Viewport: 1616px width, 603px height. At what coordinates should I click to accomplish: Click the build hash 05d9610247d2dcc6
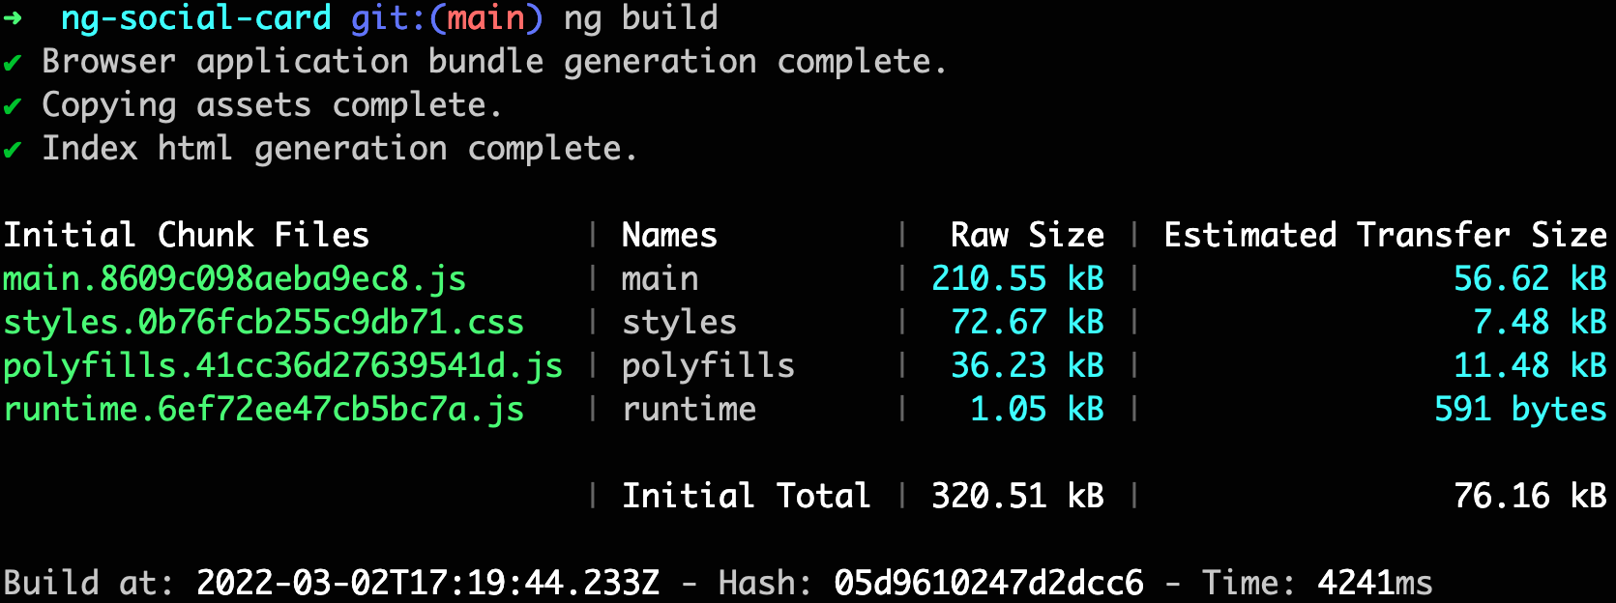point(989,584)
